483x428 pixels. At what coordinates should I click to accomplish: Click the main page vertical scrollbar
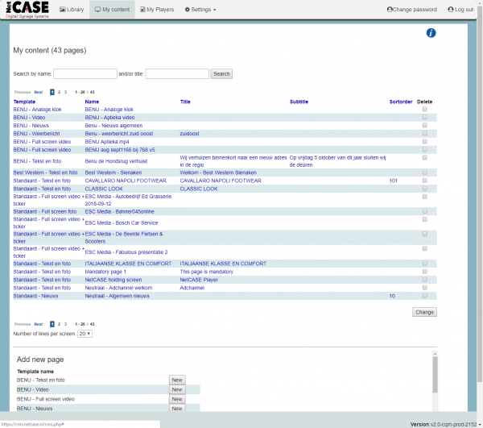pos(480,194)
